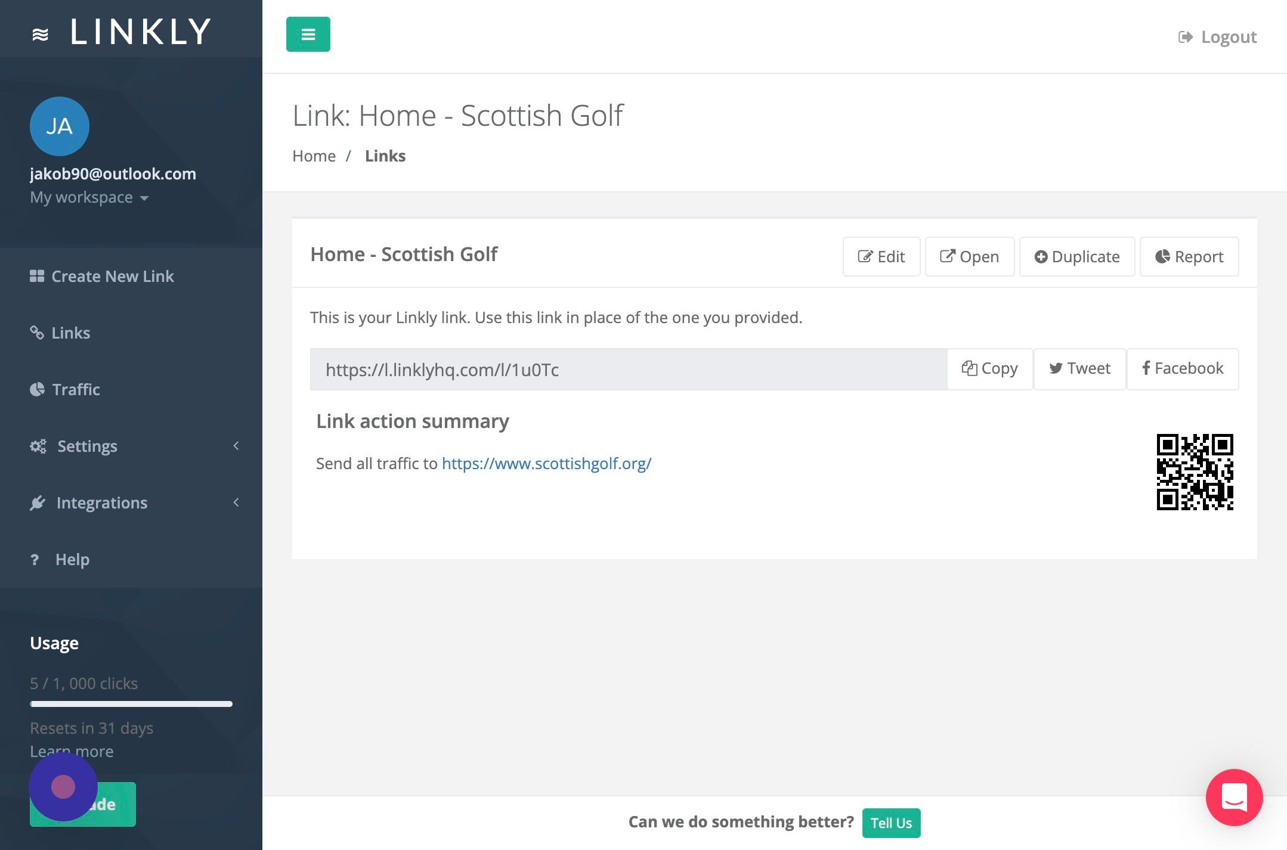Click the JA user avatar
1287x850 pixels.
[x=59, y=126]
